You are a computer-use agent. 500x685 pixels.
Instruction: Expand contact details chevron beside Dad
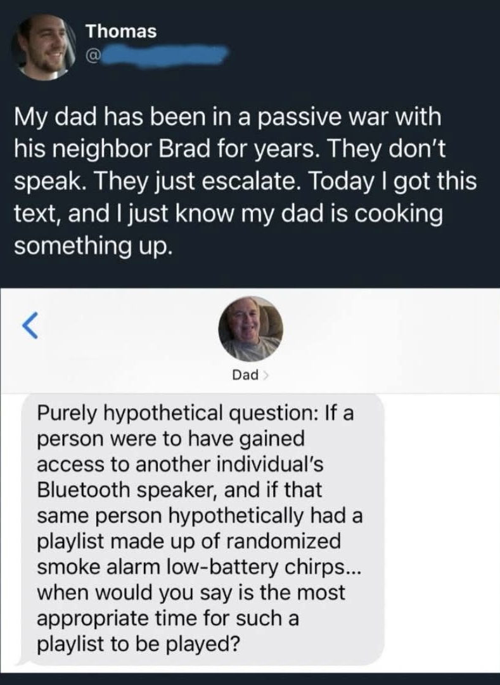point(265,375)
